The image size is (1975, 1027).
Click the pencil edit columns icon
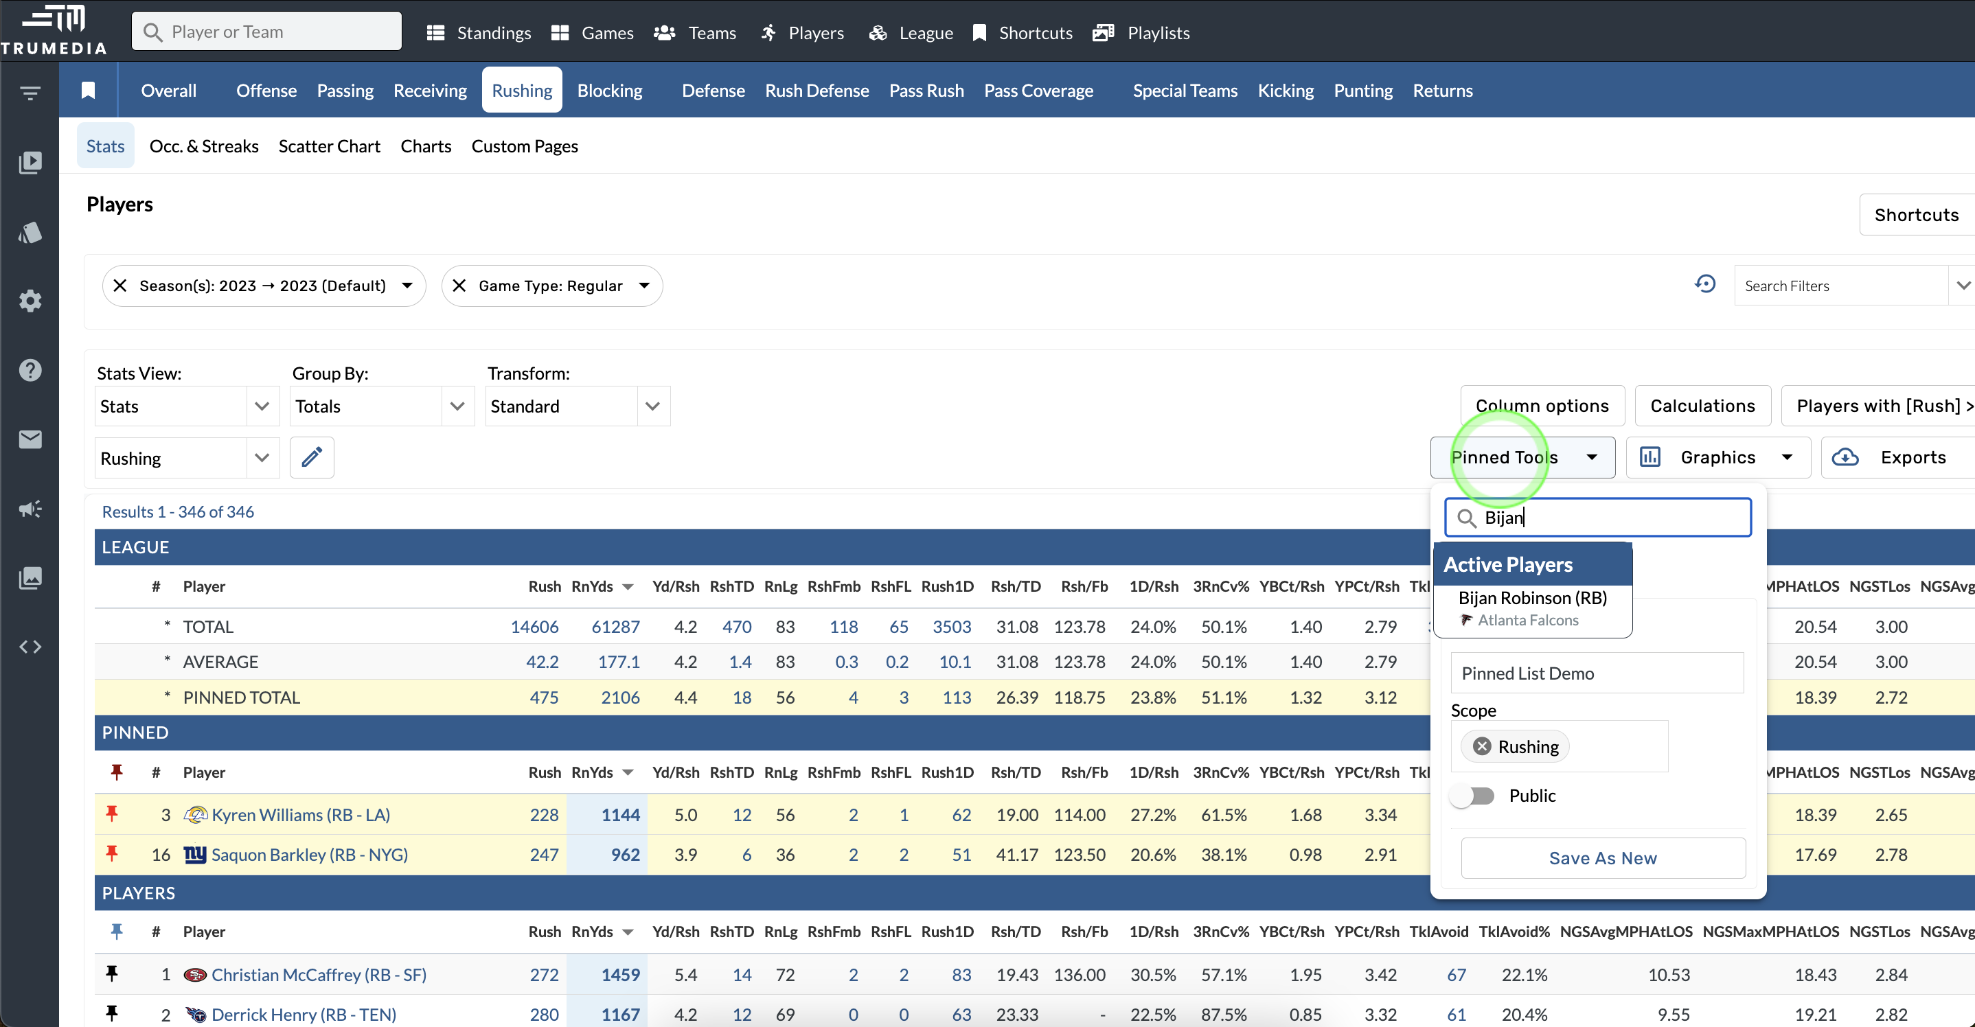[311, 458]
